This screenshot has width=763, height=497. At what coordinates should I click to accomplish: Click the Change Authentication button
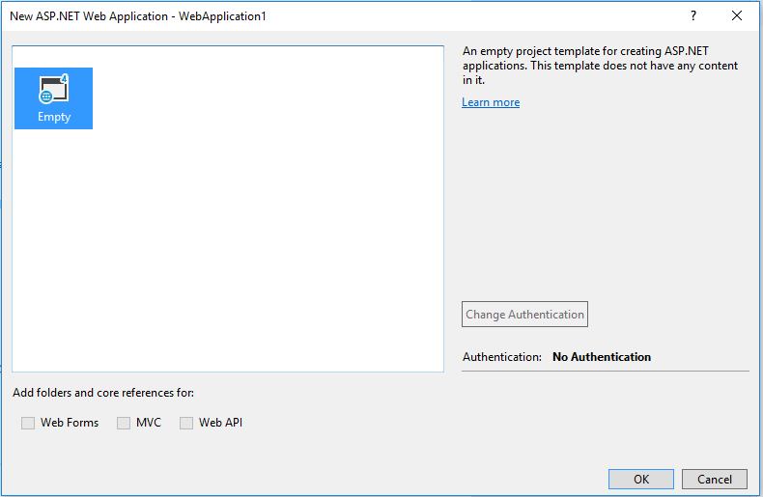pos(524,315)
